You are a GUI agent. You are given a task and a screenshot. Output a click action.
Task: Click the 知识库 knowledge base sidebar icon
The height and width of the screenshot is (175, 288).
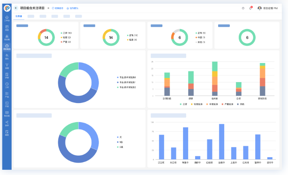click(7, 114)
